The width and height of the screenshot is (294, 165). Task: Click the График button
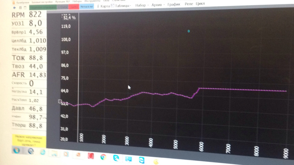[x=174, y=5]
